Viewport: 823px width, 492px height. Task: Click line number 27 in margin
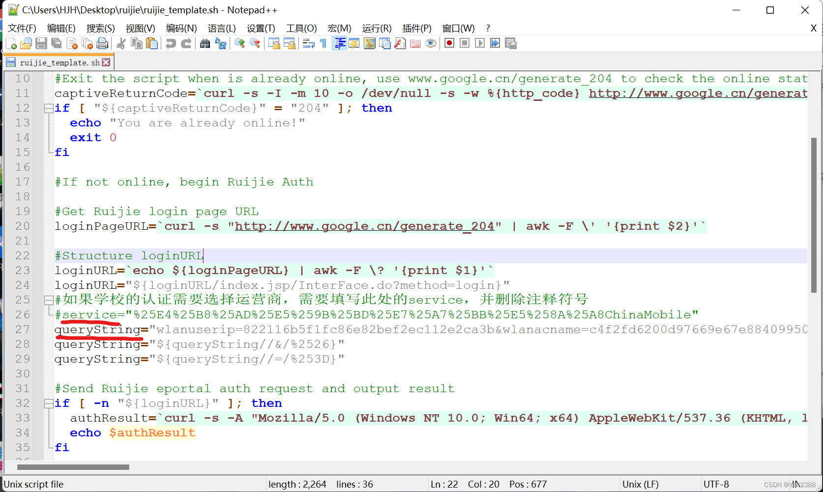(23, 330)
